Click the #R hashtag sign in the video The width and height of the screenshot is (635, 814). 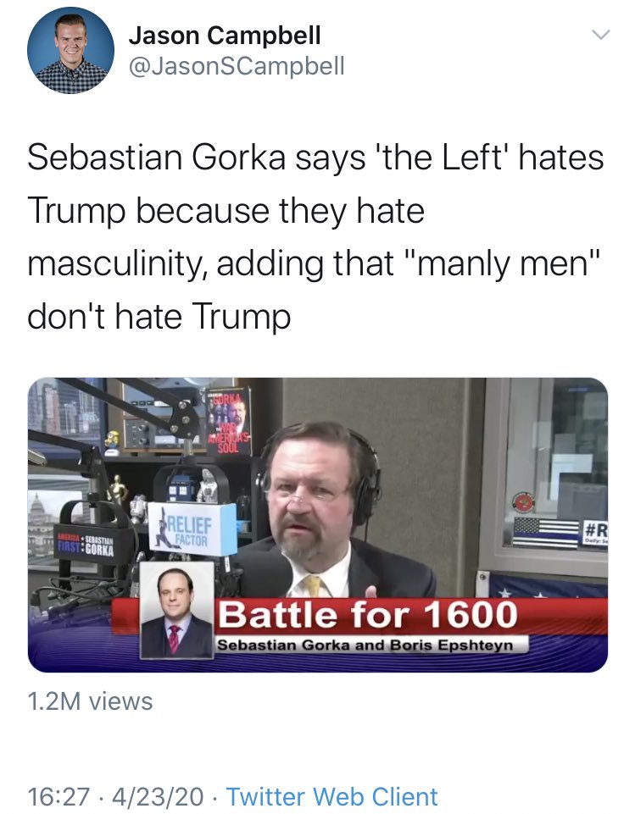point(594,533)
